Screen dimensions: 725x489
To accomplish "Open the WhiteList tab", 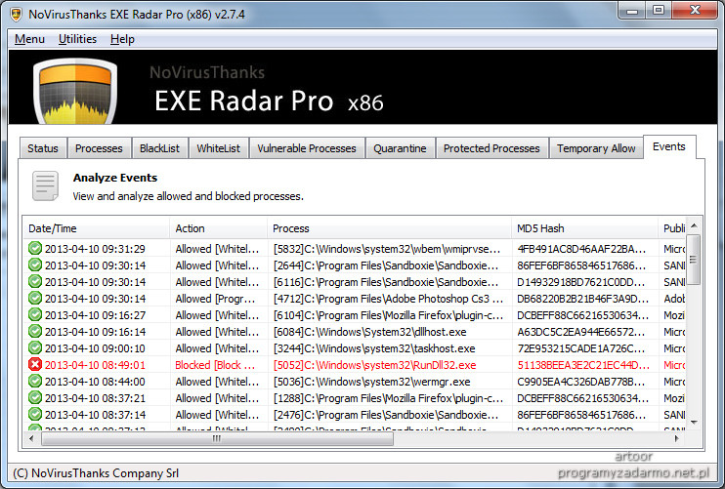I will pos(219,148).
